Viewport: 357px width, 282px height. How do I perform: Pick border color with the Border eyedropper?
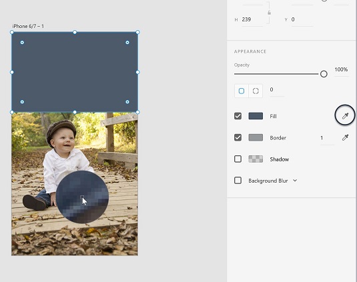(345, 137)
